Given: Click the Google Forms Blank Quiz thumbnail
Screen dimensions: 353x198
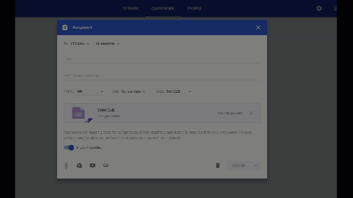Looking at the screenshot, I should 79,113.
